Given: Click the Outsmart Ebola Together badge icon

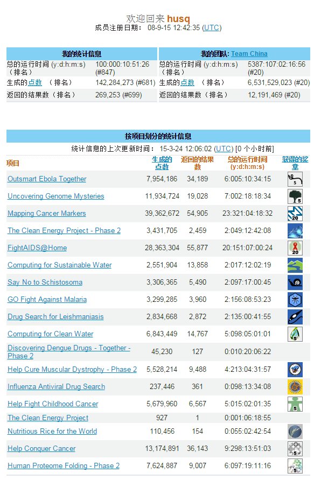Looking at the screenshot, I should point(295,179).
